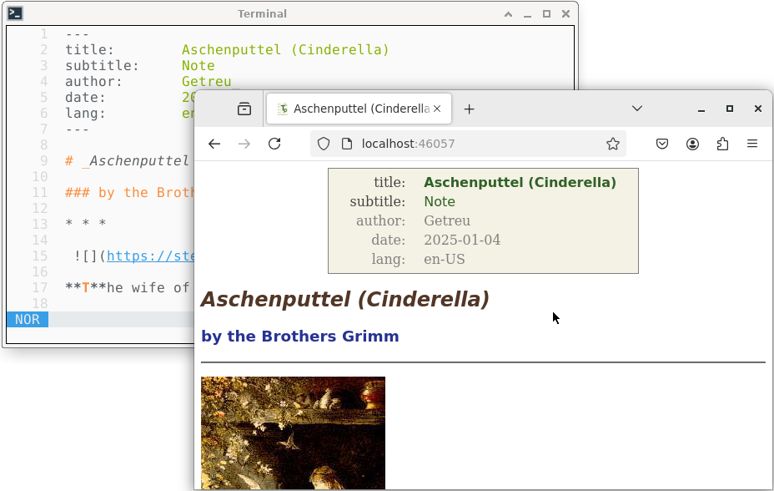Click the Aschenputtel (Cinderella) page heading
This screenshot has height=491, width=774.
[x=344, y=299]
